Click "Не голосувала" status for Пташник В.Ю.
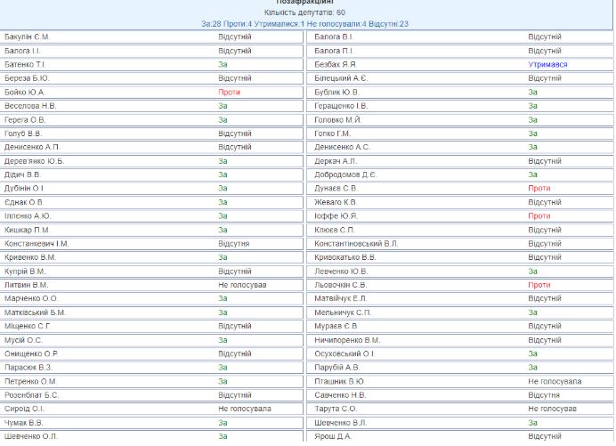The width and height of the screenshot is (616, 446). point(554,381)
